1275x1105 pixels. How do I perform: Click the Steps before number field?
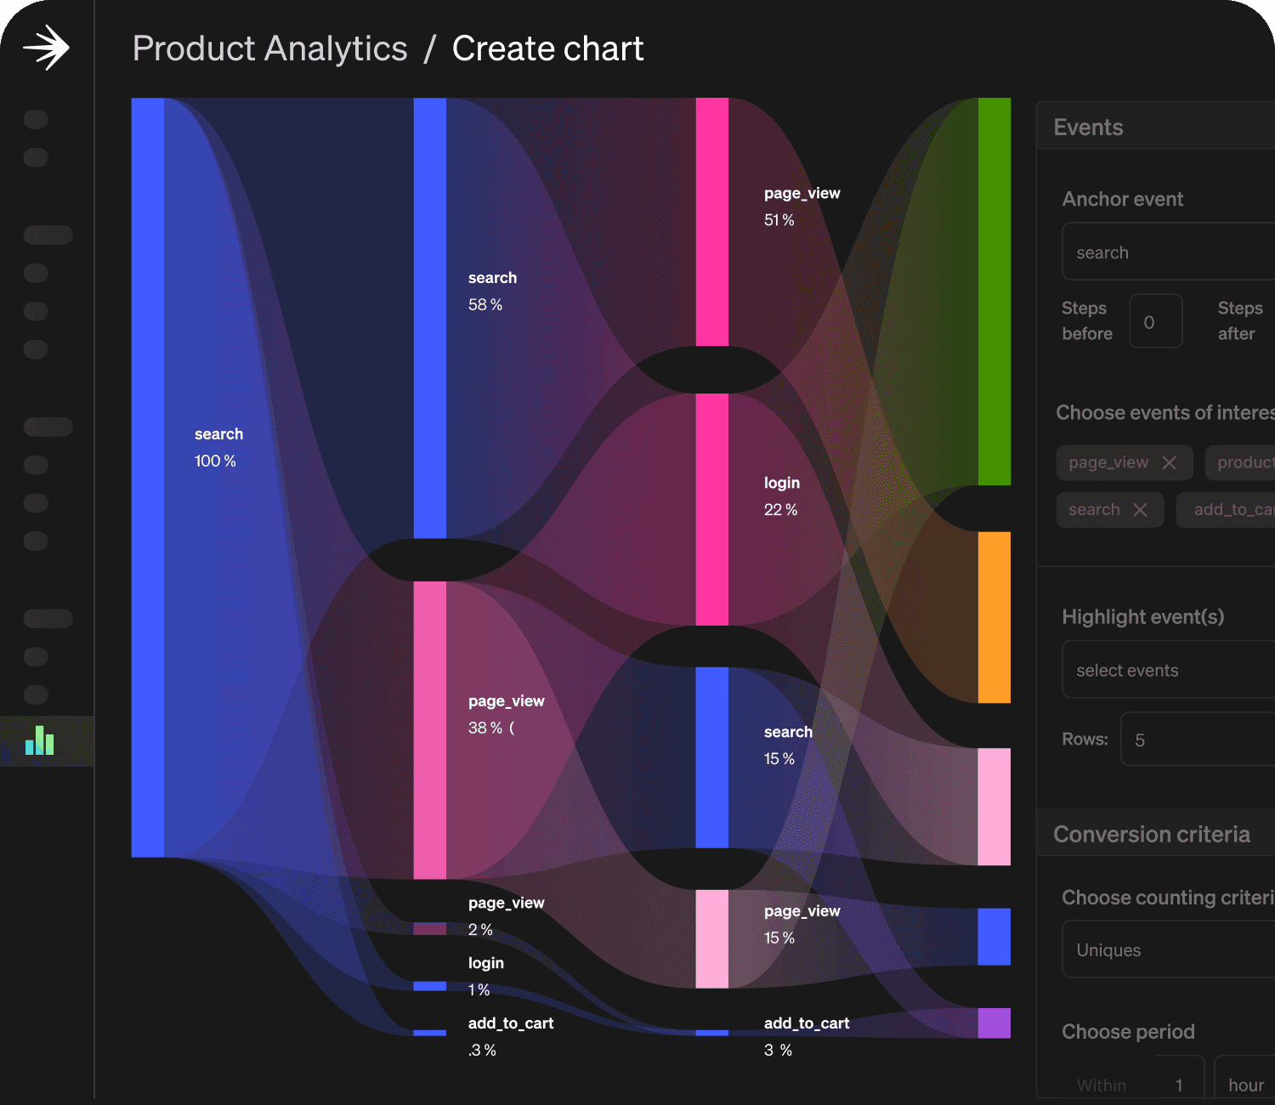pyautogui.click(x=1156, y=321)
